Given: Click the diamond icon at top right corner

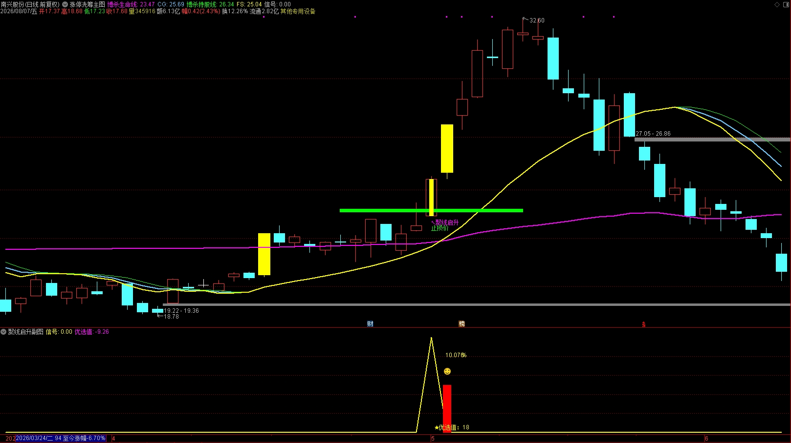Looking at the screenshot, I should [x=777, y=4].
